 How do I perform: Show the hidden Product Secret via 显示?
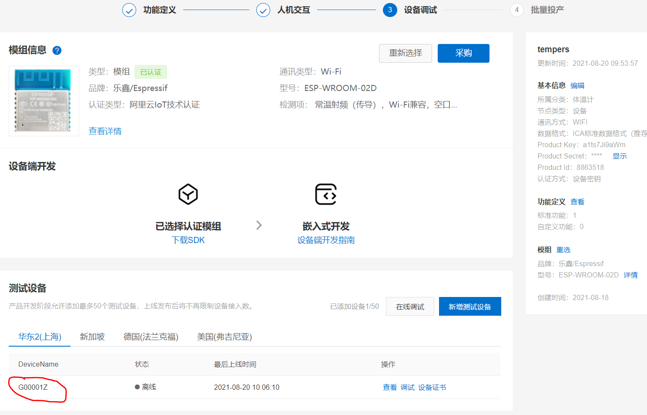620,156
